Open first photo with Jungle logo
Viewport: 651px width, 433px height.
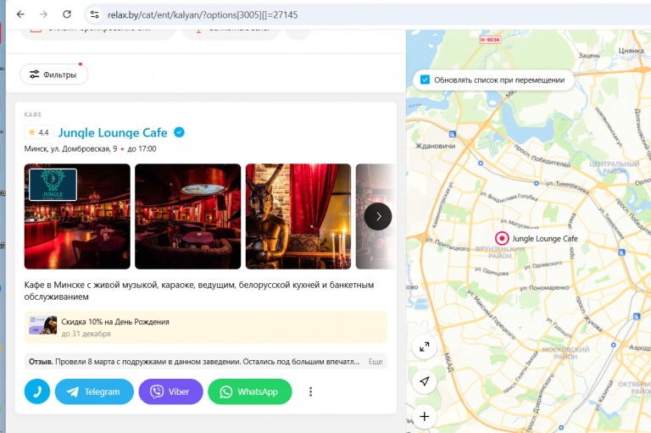click(x=77, y=216)
